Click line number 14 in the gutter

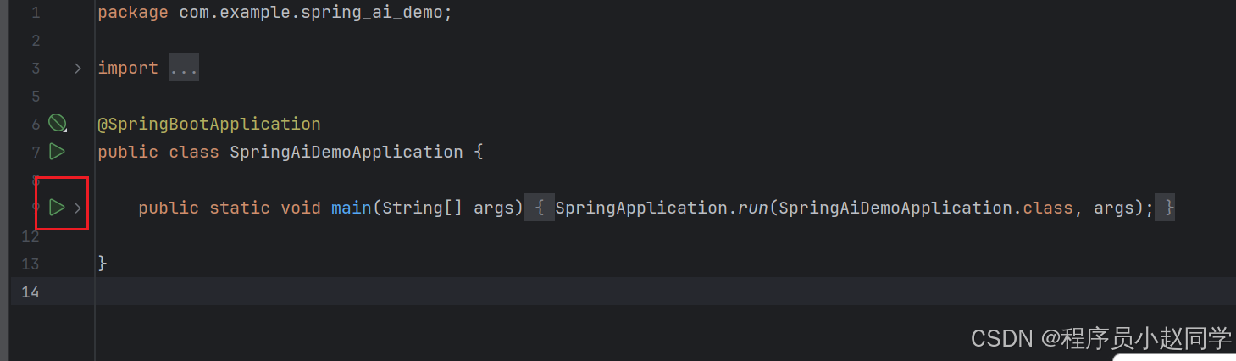(x=30, y=292)
